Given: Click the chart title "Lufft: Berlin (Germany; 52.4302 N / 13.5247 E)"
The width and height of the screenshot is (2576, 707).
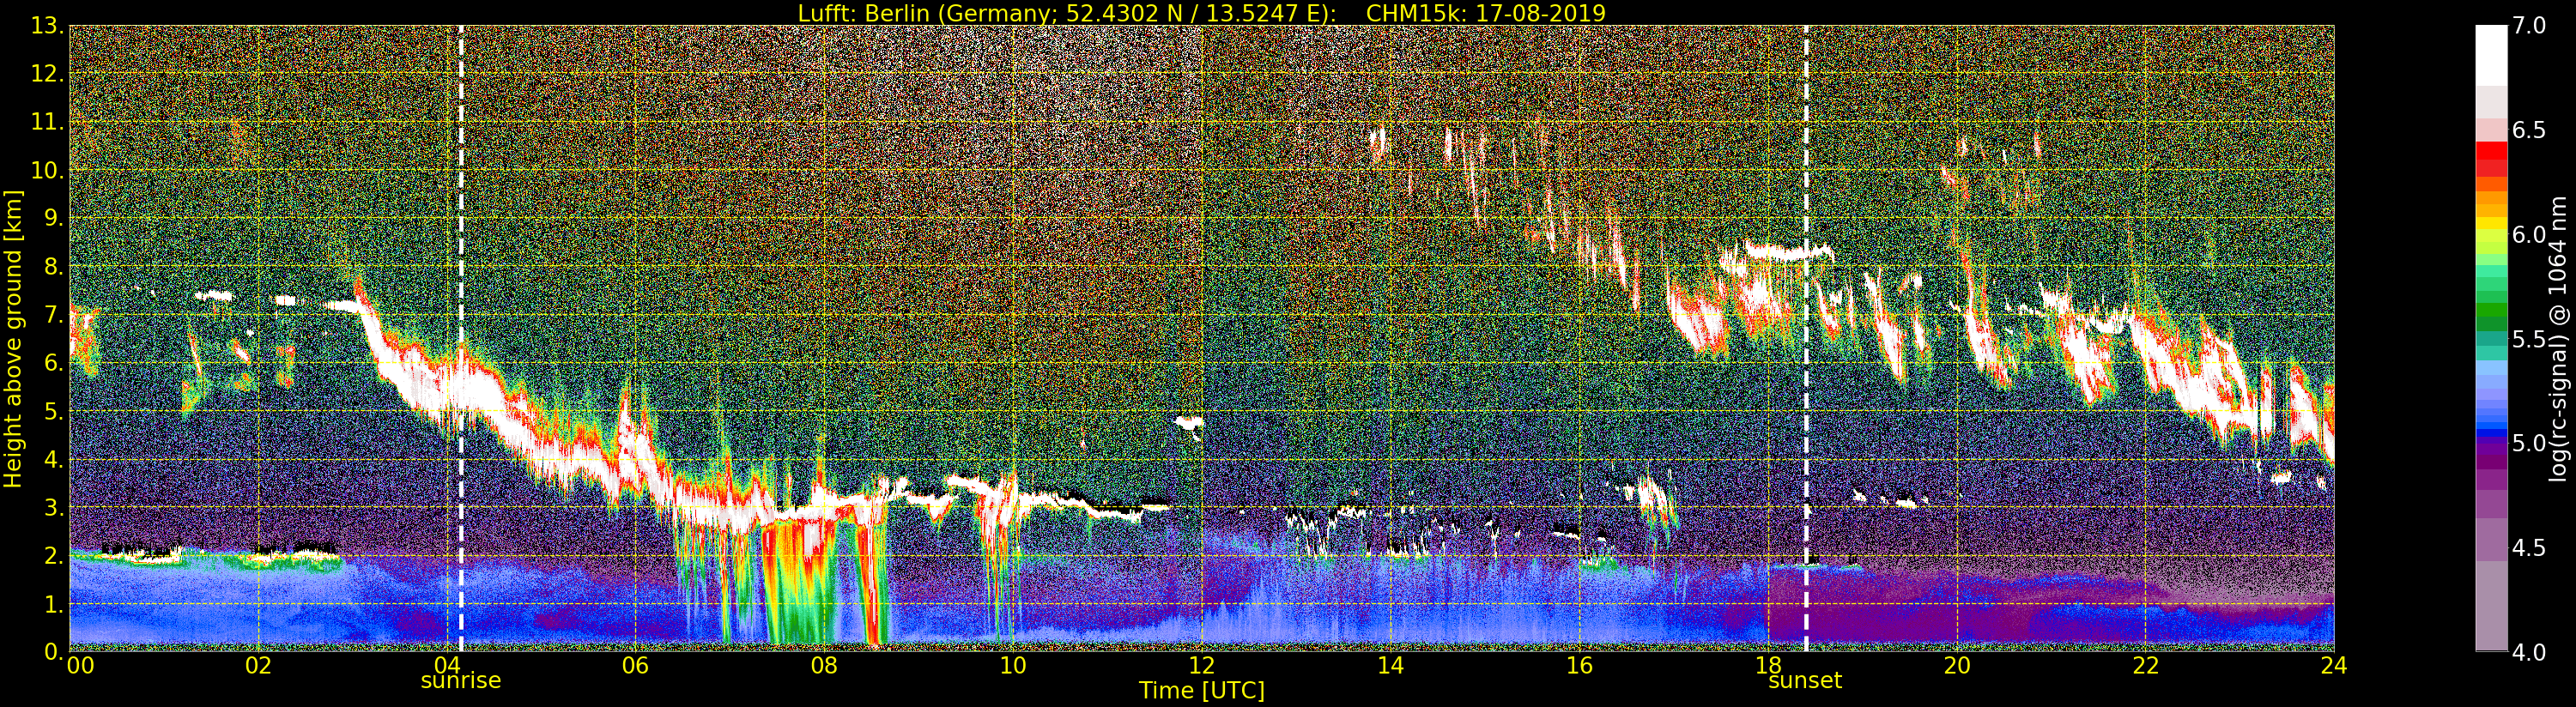Looking at the screenshot, I should click(x=1067, y=13).
